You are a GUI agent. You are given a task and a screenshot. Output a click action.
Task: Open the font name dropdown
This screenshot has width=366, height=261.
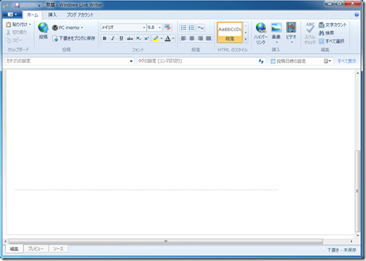point(144,28)
